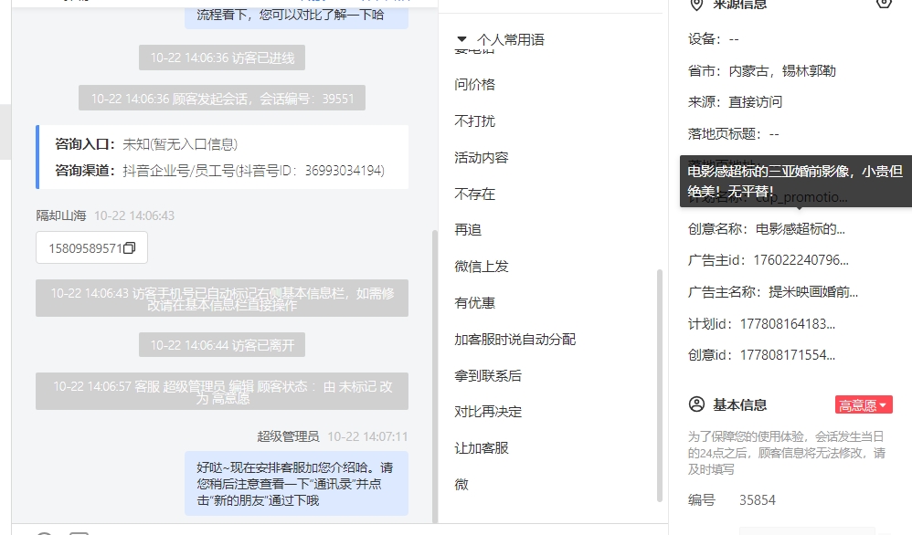Image resolution: width=912 pixels, height=535 pixels.
Task: Select the 对比再决定 quick phrase
Action: click(488, 412)
